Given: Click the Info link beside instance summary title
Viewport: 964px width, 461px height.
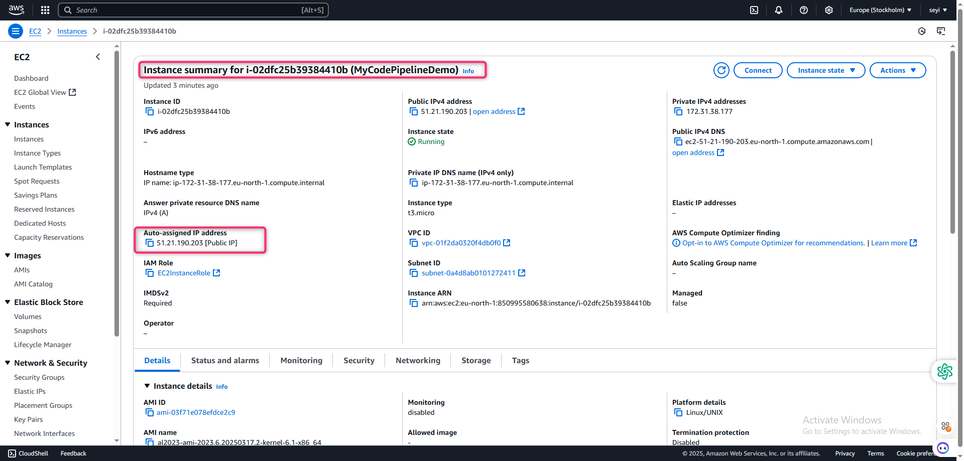Looking at the screenshot, I should point(468,71).
